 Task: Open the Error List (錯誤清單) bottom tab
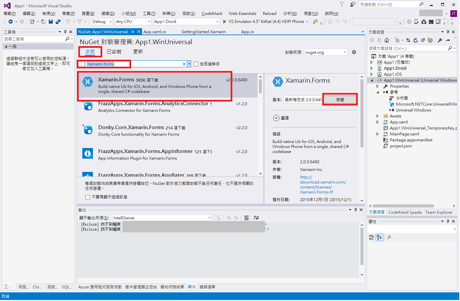coord(207,287)
